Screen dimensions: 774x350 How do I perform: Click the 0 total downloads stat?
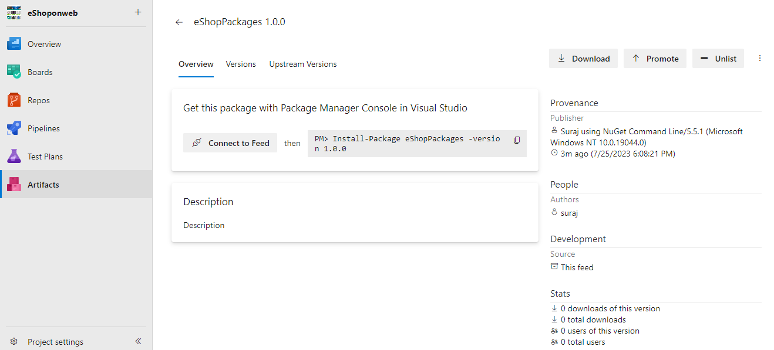593,320
